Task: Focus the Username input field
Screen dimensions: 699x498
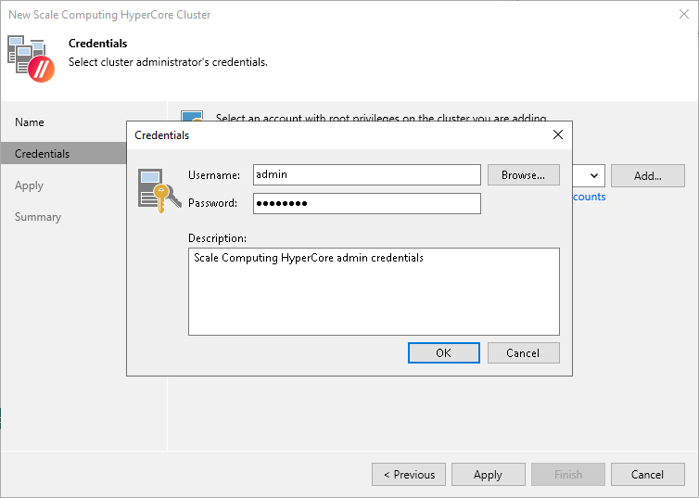Action: [366, 175]
